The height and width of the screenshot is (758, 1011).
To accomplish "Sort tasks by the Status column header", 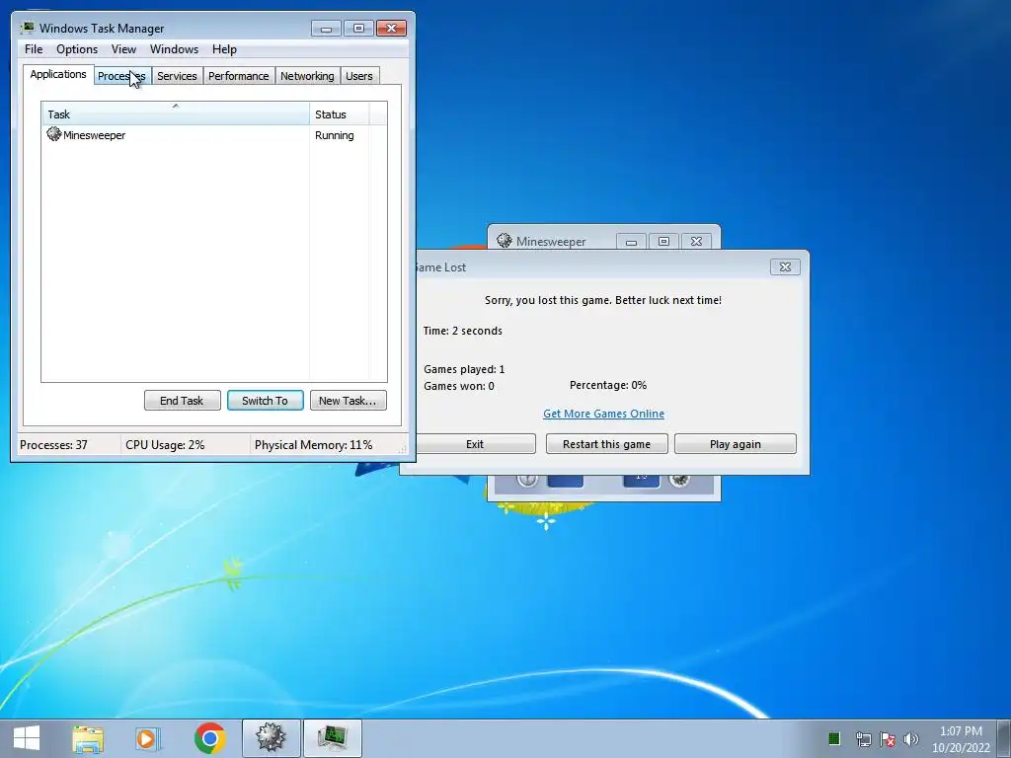I will [x=339, y=114].
